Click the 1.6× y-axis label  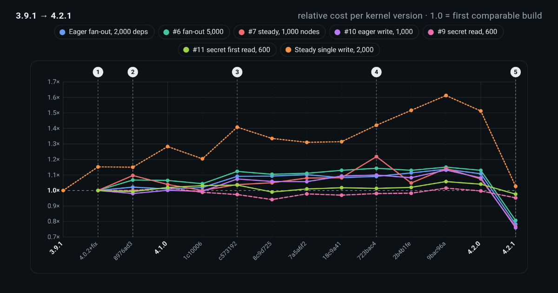pyautogui.click(x=53, y=97)
